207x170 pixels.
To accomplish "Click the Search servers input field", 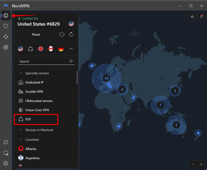I will pyautogui.click(x=43, y=61).
